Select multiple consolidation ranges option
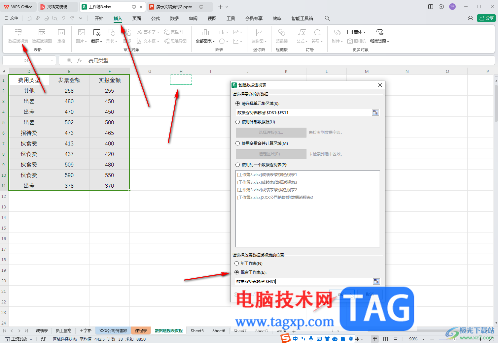Viewport: 498px width, 343px height. pyautogui.click(x=238, y=143)
